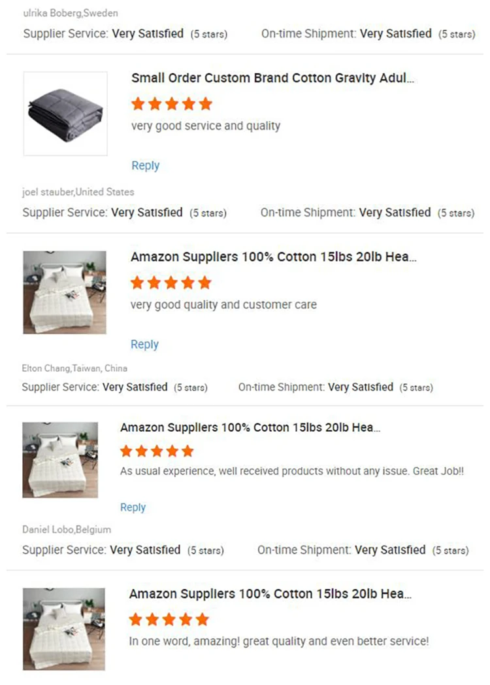Reply to "very good quality and customer care" review
The width and height of the screenshot is (490, 685).
(x=144, y=344)
